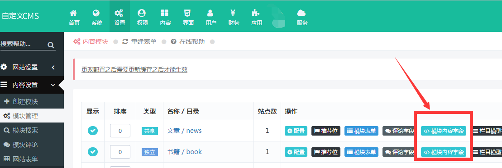Click 模块内容字段 button in the news row
The image size is (502, 168).
click(x=444, y=131)
